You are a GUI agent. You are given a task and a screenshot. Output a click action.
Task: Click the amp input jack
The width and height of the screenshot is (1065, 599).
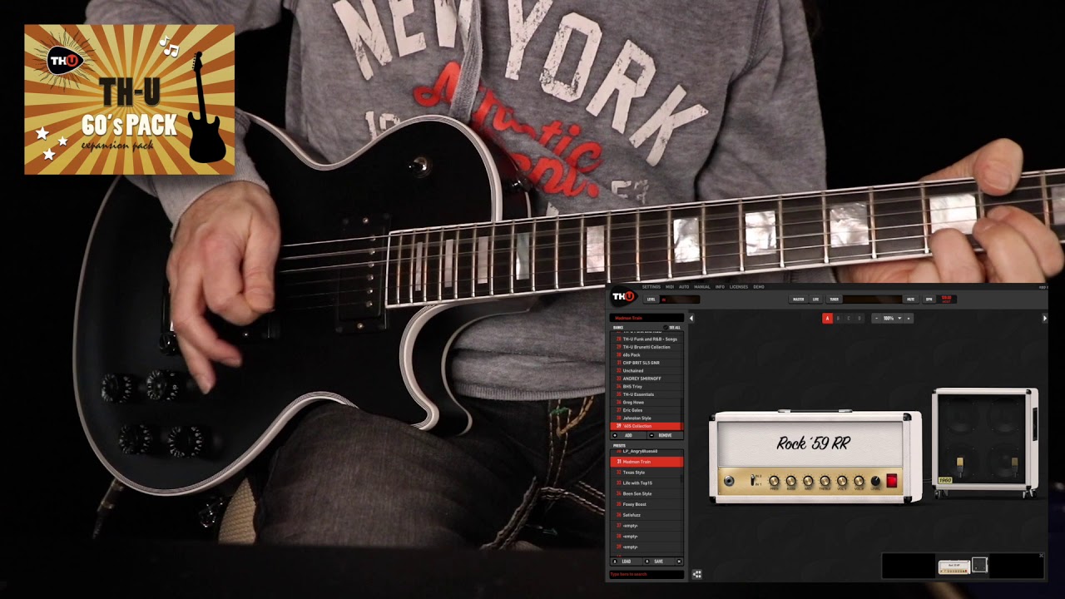tap(729, 481)
